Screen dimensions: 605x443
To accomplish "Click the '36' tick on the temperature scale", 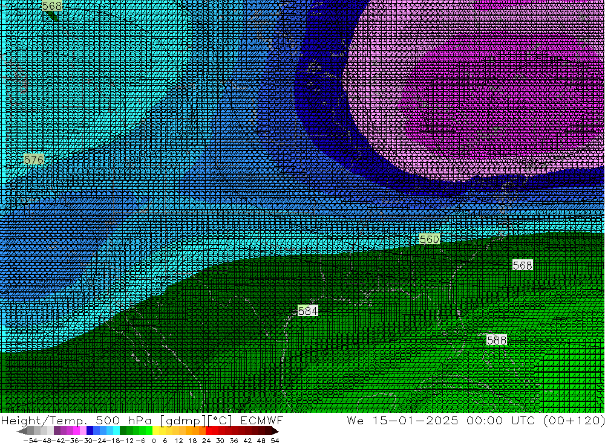I will 234,441.
